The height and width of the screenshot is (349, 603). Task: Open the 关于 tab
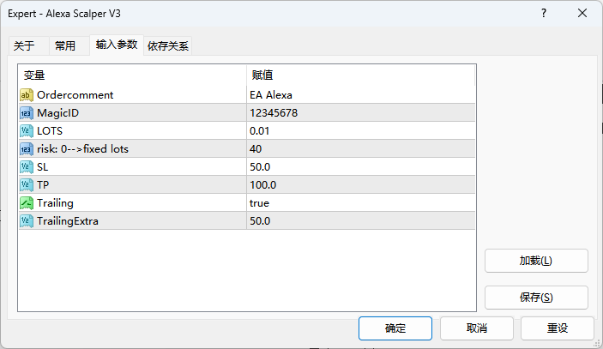point(24,46)
